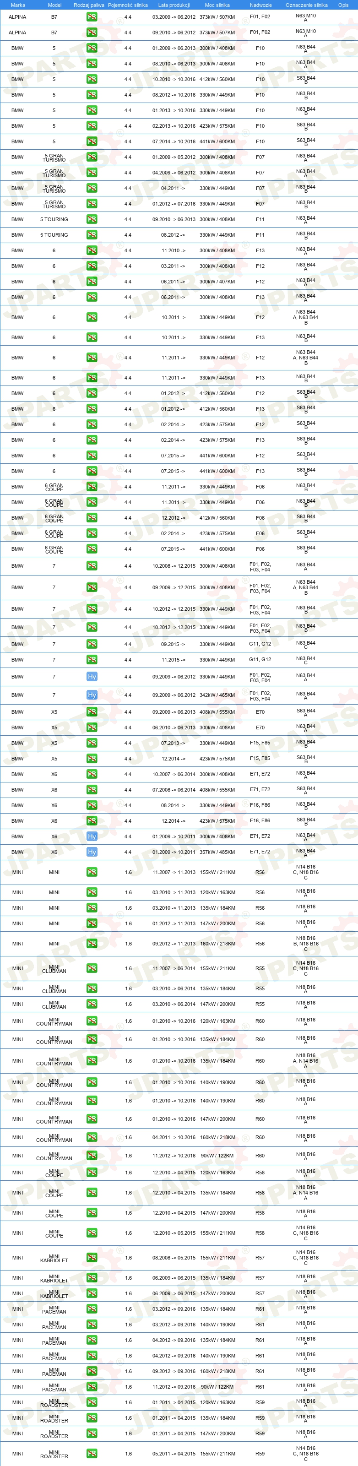This screenshot has height=1466, width=358.
Task: Click the Opis column header
Action: [343, 5]
